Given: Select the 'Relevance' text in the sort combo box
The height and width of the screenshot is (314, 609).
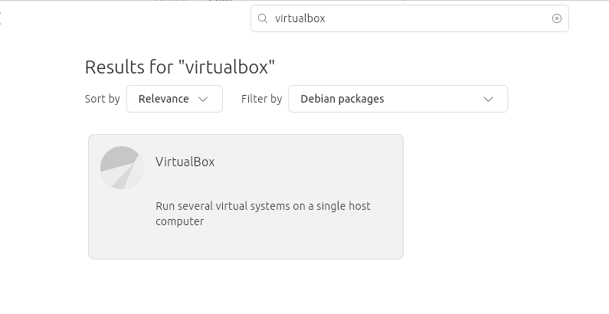Looking at the screenshot, I should click(x=163, y=99).
